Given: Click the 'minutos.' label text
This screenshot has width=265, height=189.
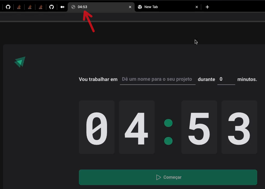Looking at the screenshot, I should 247,79.
